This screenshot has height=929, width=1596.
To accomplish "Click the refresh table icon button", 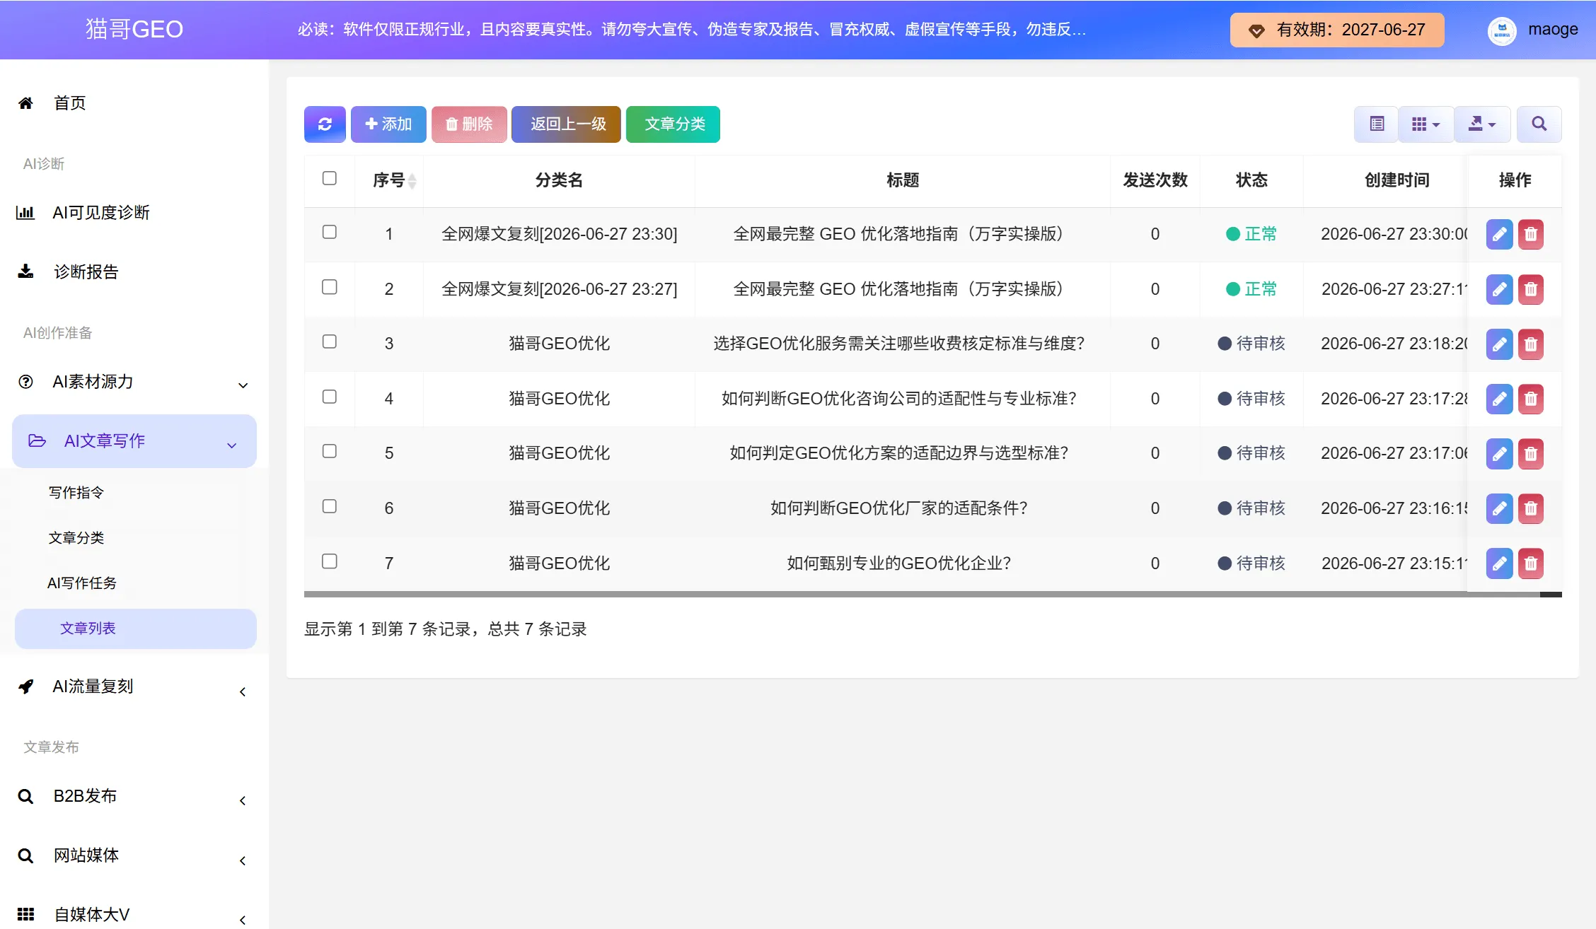I will coord(325,124).
